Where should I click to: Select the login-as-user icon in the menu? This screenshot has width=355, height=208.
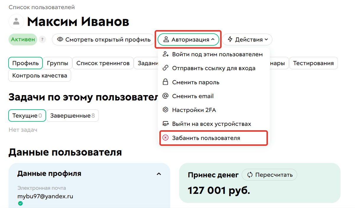click(x=165, y=54)
